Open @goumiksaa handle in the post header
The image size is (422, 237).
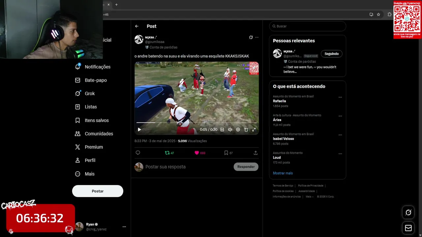point(155,42)
